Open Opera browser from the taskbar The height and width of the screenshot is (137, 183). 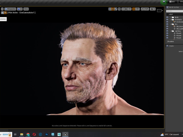[x=34, y=134]
